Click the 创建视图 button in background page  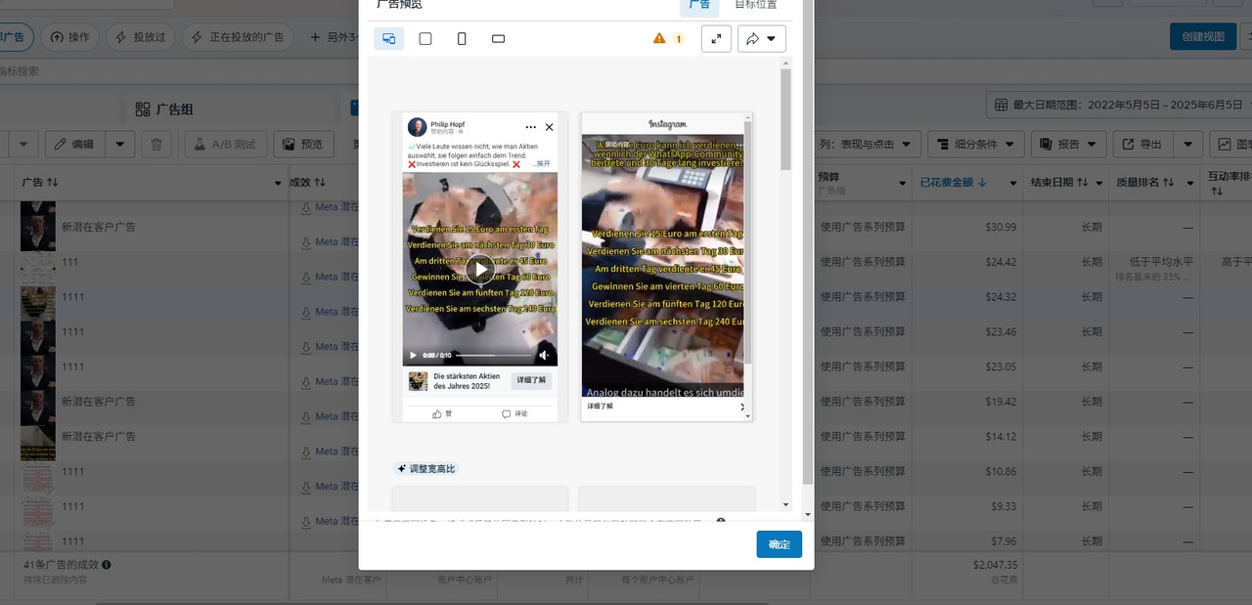click(x=1203, y=37)
